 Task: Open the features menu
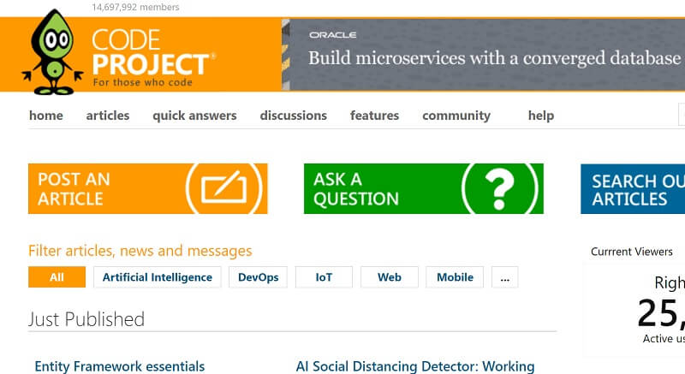coord(374,116)
